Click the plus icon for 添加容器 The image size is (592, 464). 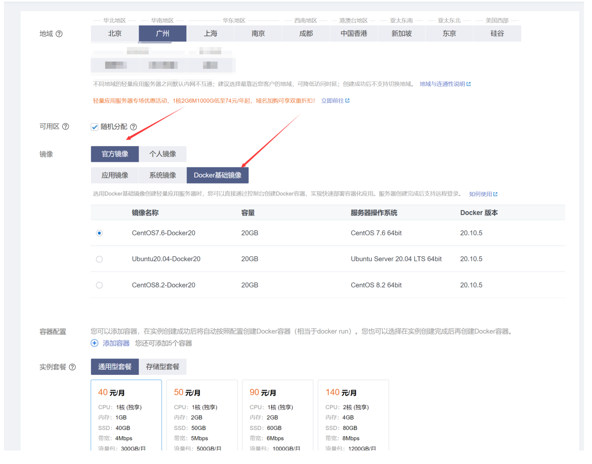(x=94, y=343)
